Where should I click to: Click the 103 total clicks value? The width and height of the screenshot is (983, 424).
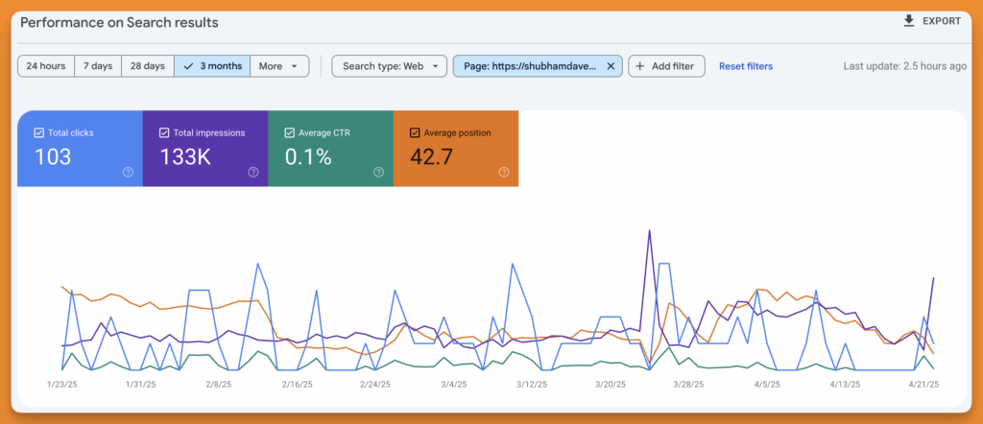53,156
